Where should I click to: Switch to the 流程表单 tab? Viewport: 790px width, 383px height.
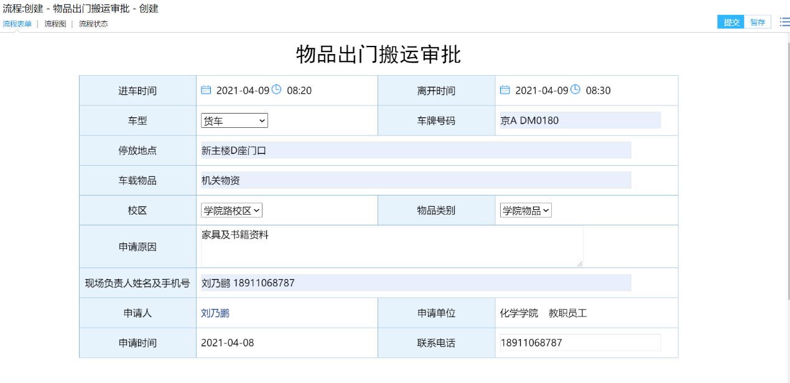(17, 24)
